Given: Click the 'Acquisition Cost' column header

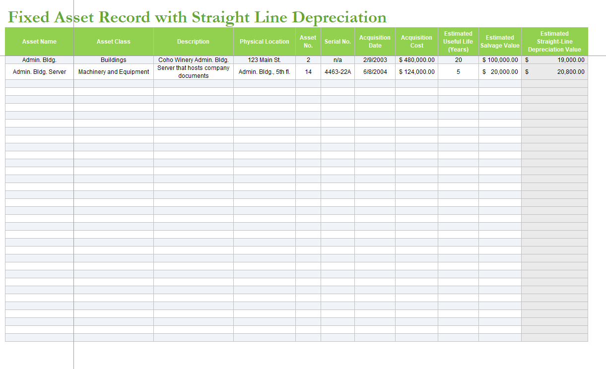Looking at the screenshot, I should tap(417, 42).
